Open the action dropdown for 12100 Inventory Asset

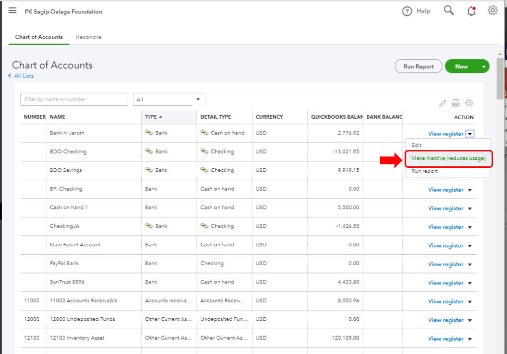click(470, 339)
